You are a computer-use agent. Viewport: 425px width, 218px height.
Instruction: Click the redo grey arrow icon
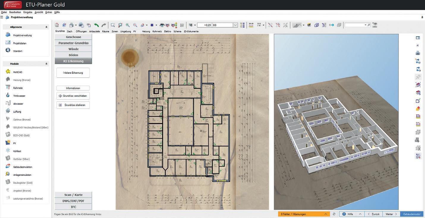pos(104,25)
